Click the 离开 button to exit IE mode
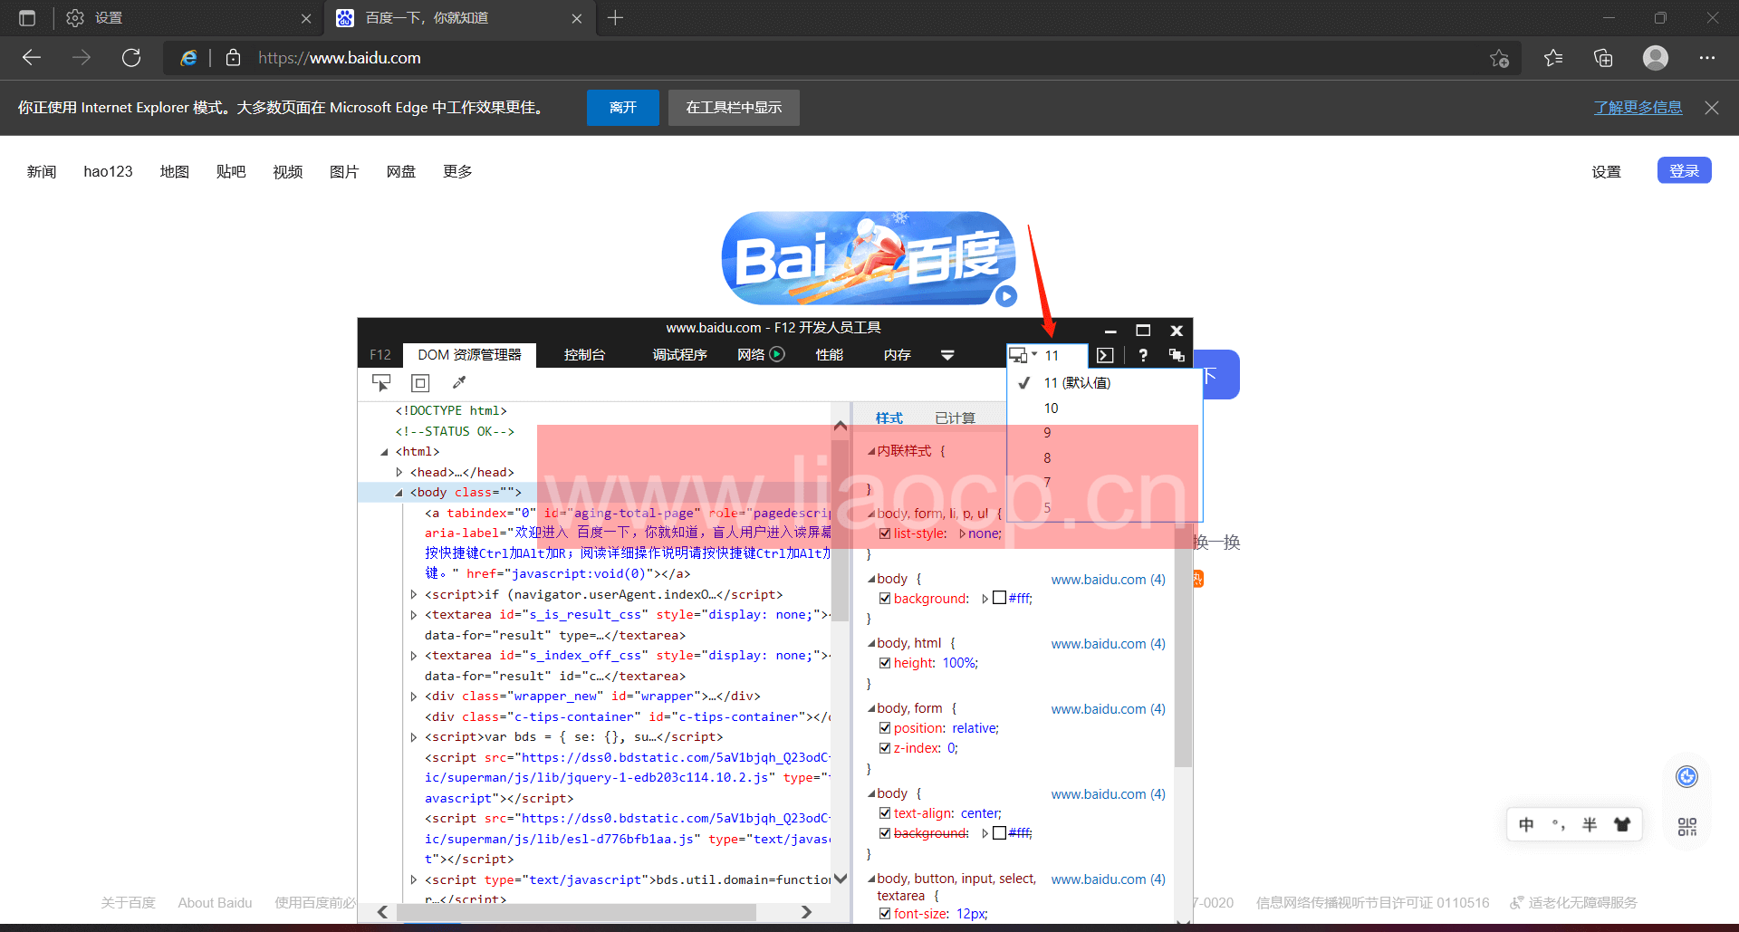Viewport: 1739px width, 932px height. [x=622, y=108]
